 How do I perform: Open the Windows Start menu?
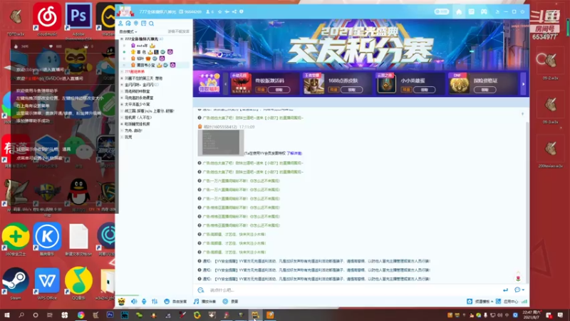click(x=7, y=315)
